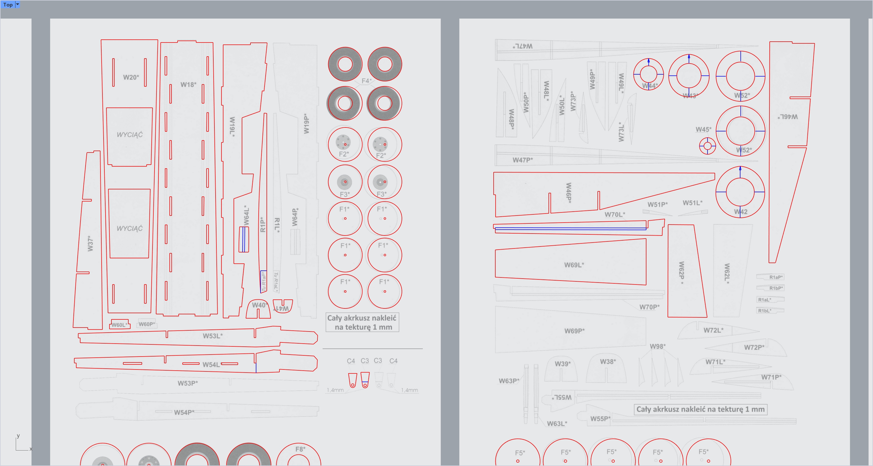Click the 'Cały arkusz nakleić na tekturę 1 mm' note on right sheet
Image resolution: width=873 pixels, height=466 pixels.
(x=700, y=409)
